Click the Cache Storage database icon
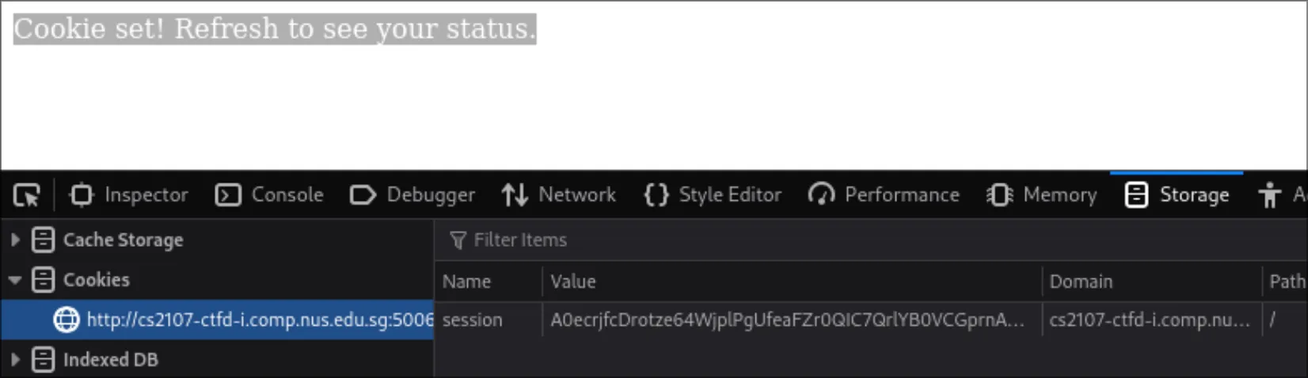The image size is (1308, 378). [43, 240]
